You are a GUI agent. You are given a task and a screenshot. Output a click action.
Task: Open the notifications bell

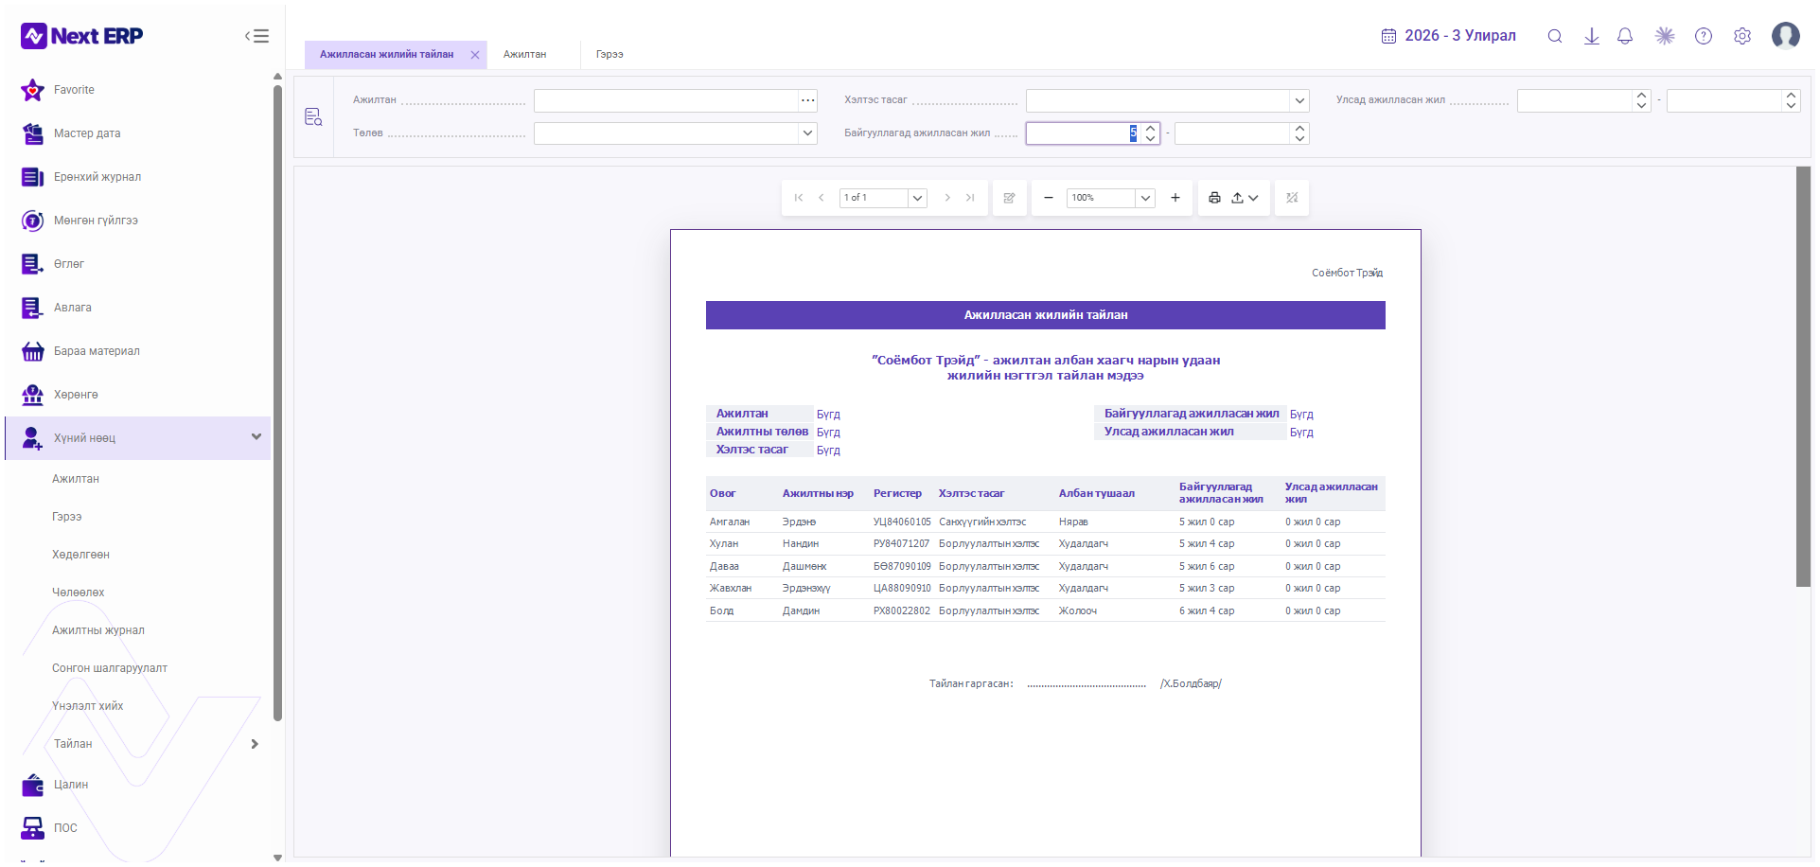pos(1625,36)
